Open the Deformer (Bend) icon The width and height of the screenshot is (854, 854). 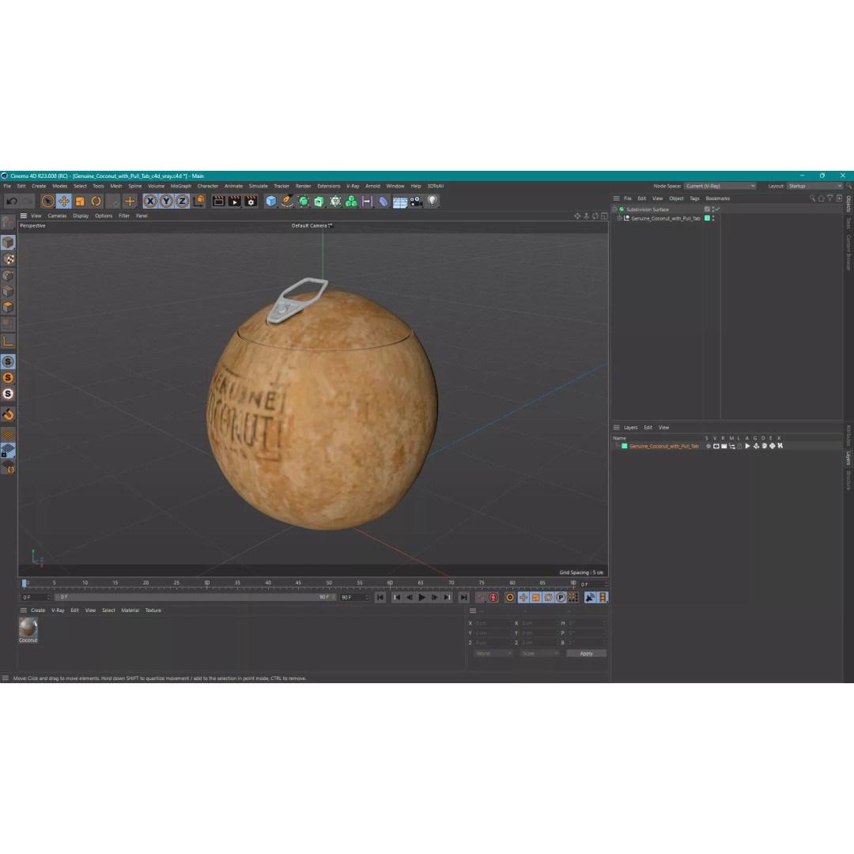pyautogui.click(x=384, y=201)
